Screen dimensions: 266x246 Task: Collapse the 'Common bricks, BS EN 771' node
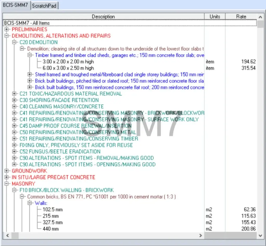point(22,197)
